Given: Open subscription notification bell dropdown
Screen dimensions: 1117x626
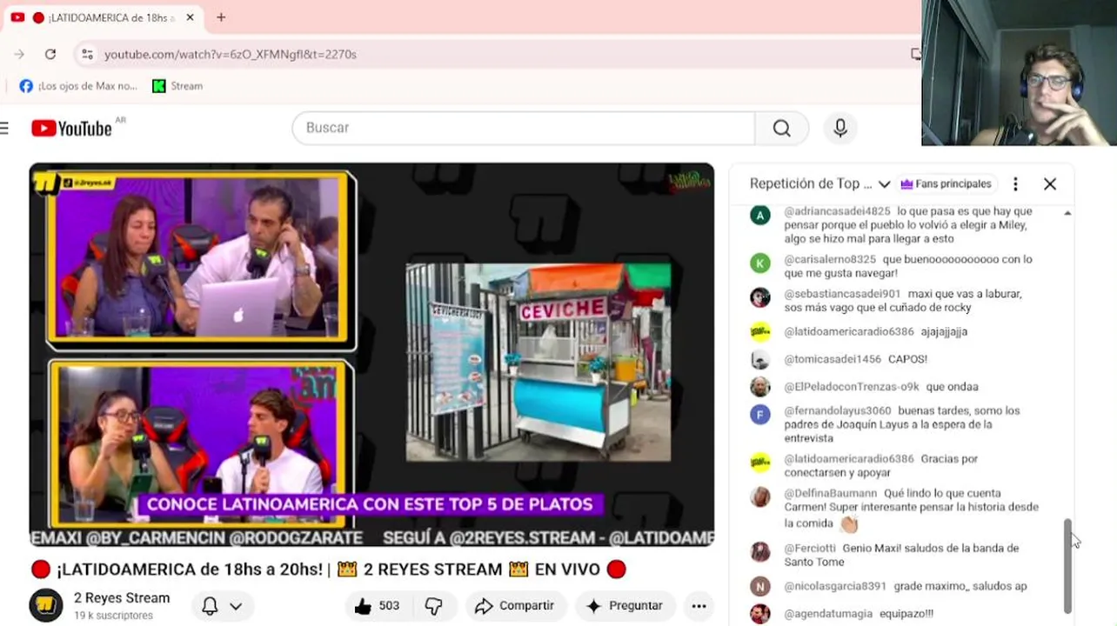Looking at the screenshot, I should (222, 606).
